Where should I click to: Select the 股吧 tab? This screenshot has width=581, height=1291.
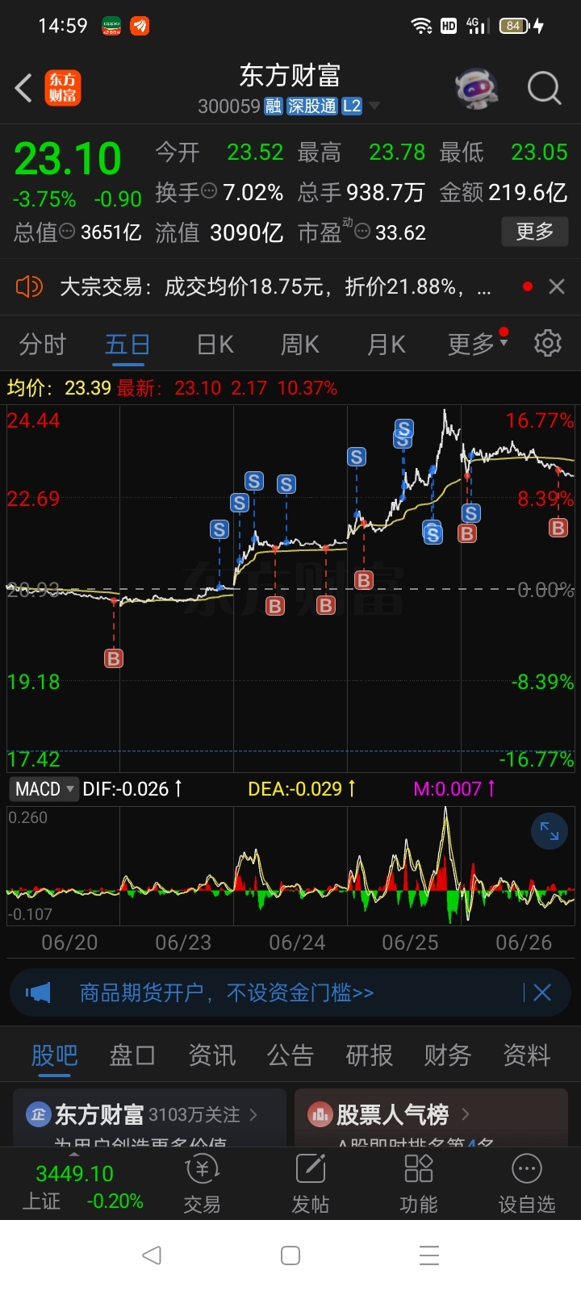(54, 1055)
